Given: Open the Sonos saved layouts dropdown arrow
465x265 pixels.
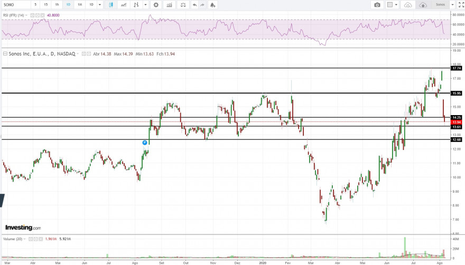Looking at the screenshot, I should (x=452, y=5).
